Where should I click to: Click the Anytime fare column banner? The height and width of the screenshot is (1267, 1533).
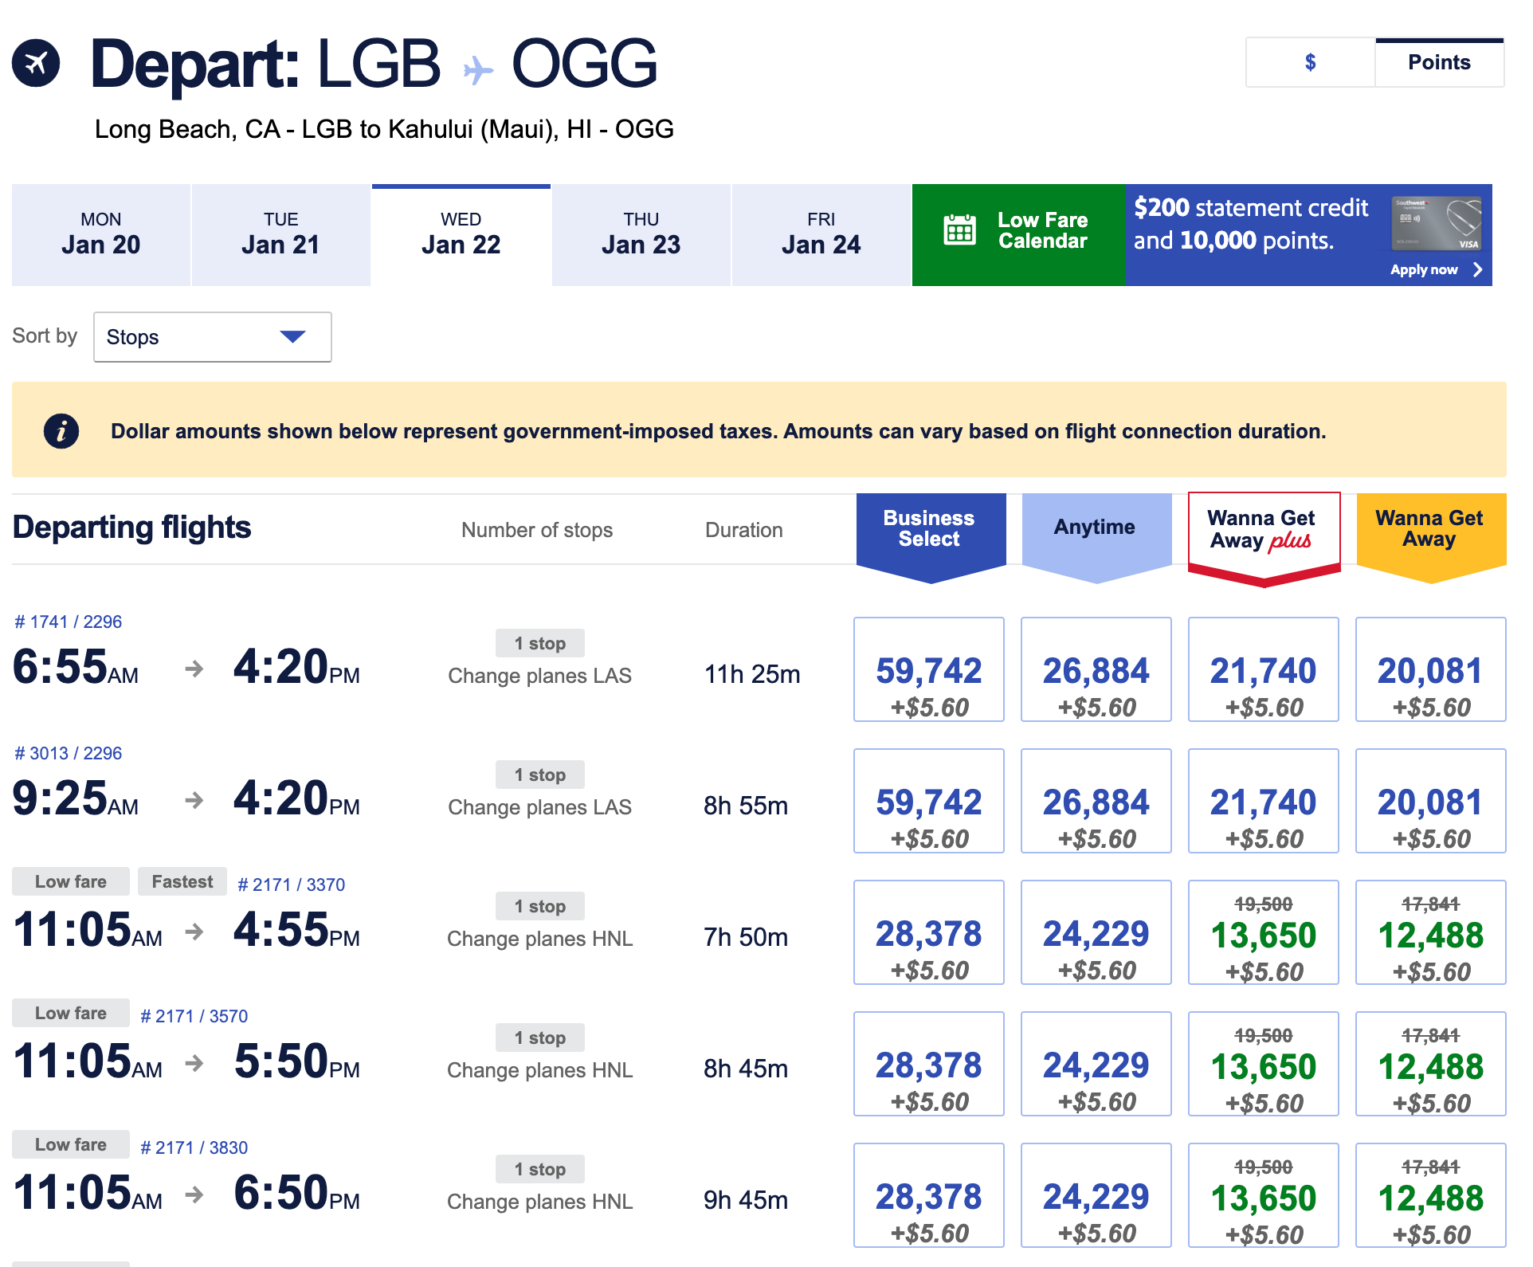click(1096, 526)
